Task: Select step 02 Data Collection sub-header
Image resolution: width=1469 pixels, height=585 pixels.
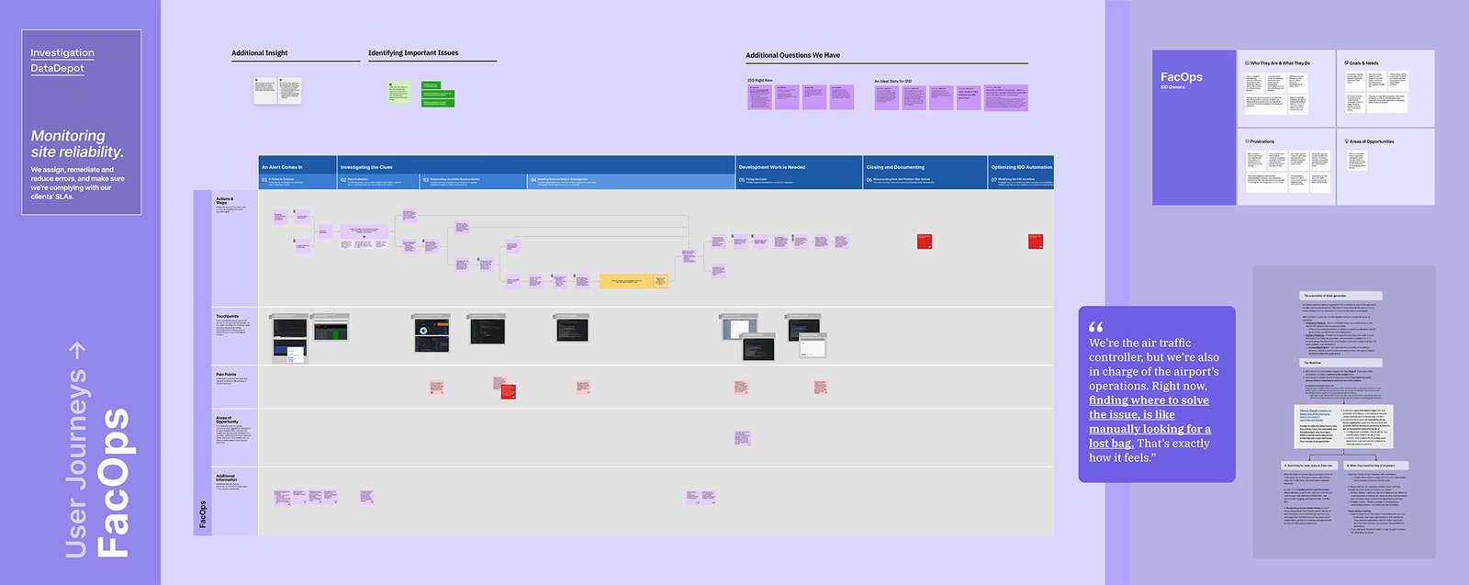Action: pos(378,181)
